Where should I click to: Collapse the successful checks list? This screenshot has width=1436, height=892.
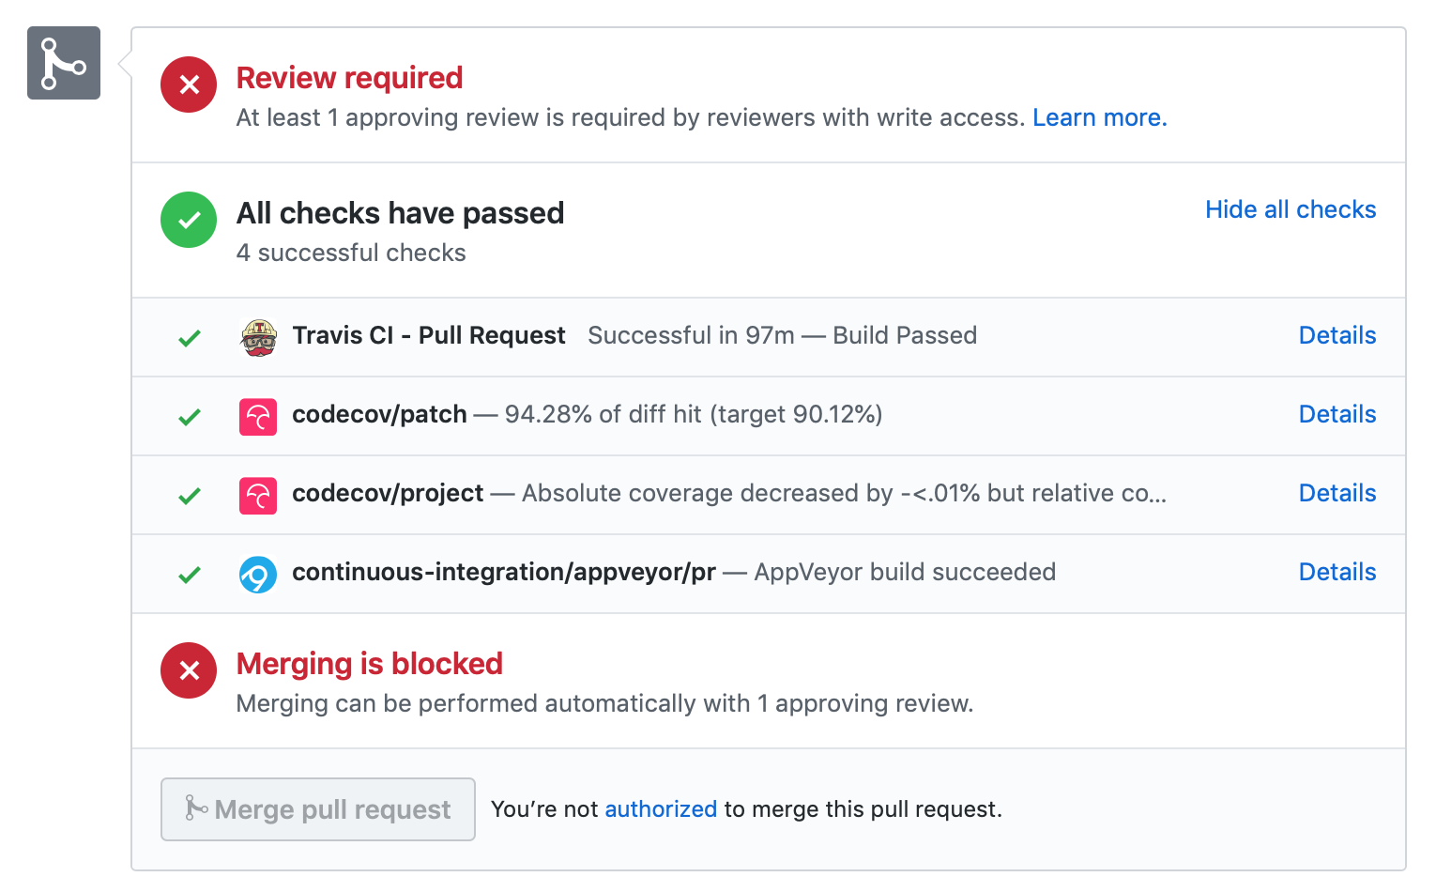[1290, 209]
